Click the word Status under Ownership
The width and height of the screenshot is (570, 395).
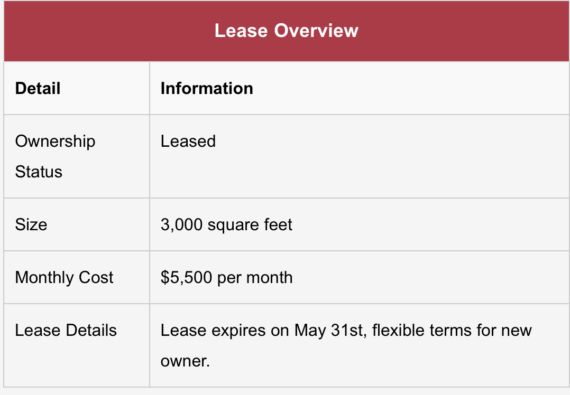click(39, 172)
